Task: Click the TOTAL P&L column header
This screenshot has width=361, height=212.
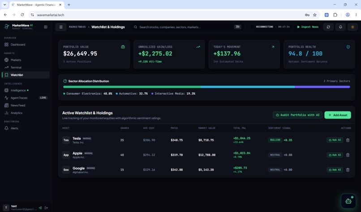Action: [x=240, y=128]
